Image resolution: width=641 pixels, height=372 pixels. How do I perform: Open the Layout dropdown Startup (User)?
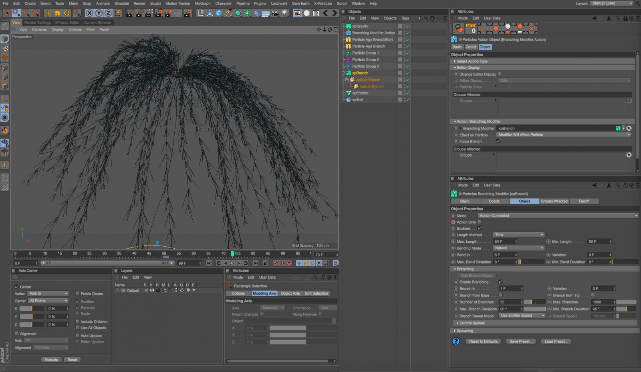point(612,3)
